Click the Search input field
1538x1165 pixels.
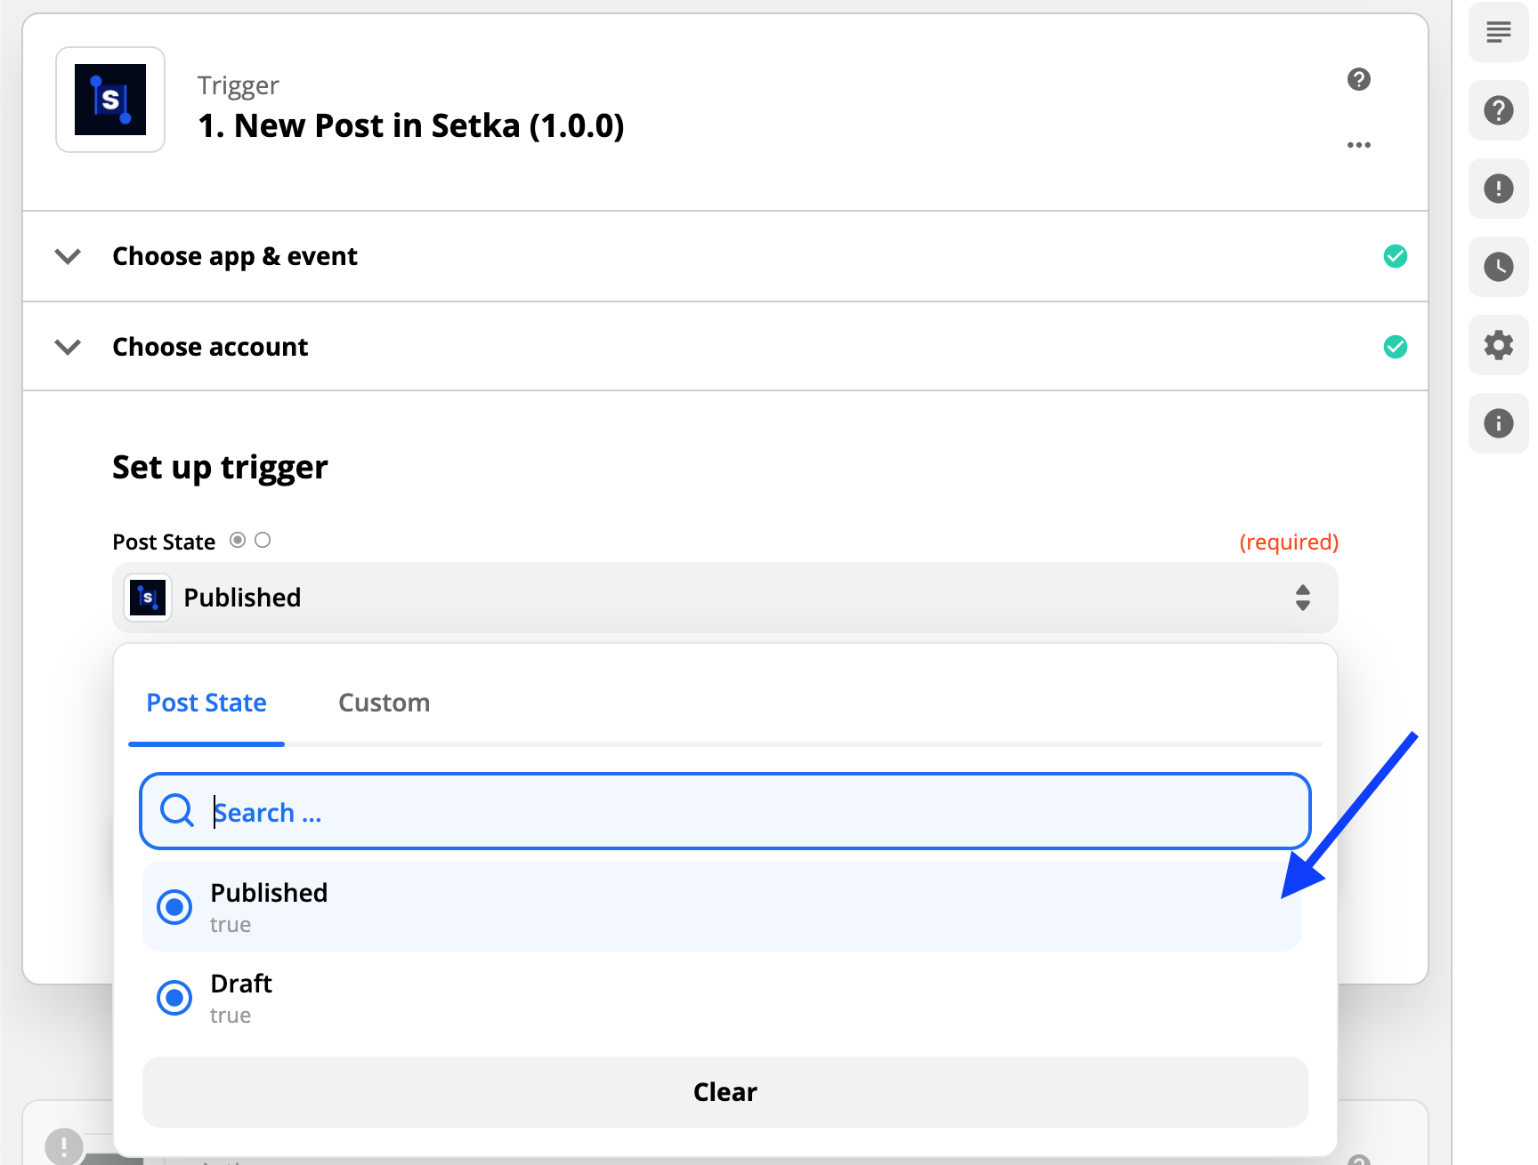[x=724, y=812]
